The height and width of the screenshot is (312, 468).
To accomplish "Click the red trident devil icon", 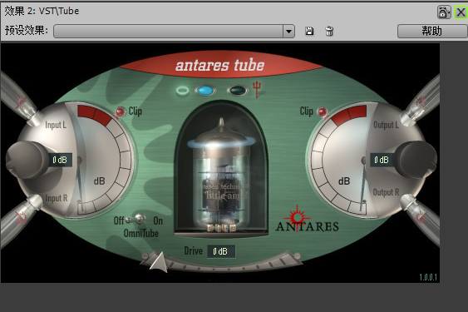I will point(258,89).
